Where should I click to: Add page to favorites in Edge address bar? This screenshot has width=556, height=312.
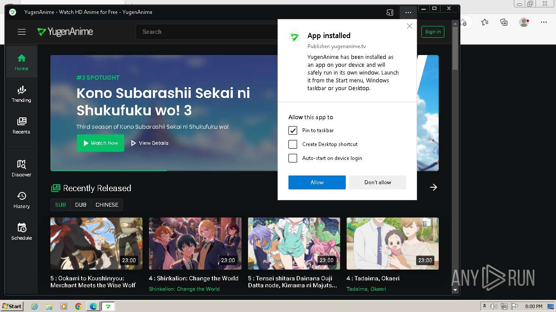(x=463, y=22)
